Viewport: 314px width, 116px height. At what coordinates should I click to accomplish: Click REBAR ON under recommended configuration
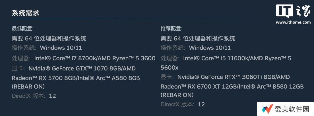point(177,95)
